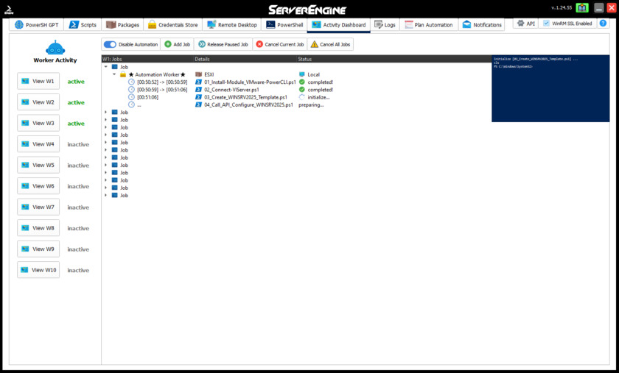Open View W5 worker
The image size is (619, 373).
pos(38,165)
